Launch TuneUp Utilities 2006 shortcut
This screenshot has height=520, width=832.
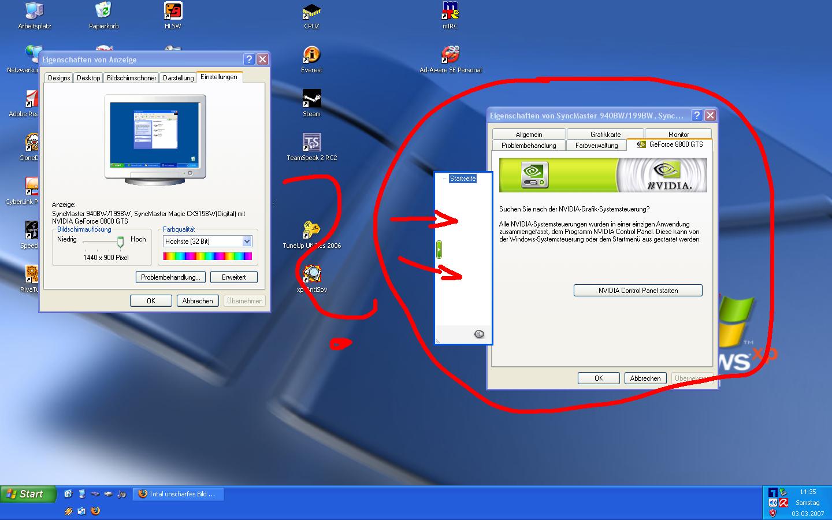coord(311,235)
